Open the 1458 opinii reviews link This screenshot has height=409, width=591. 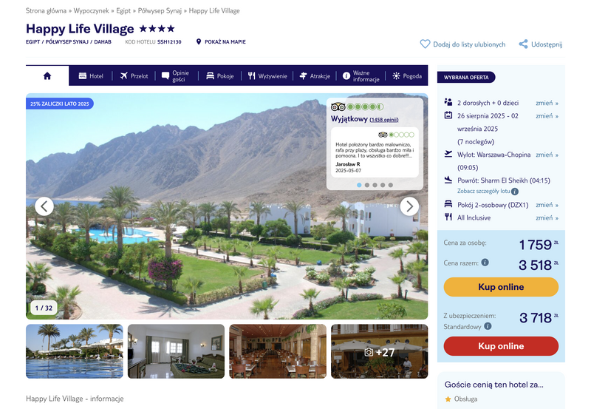pos(383,120)
